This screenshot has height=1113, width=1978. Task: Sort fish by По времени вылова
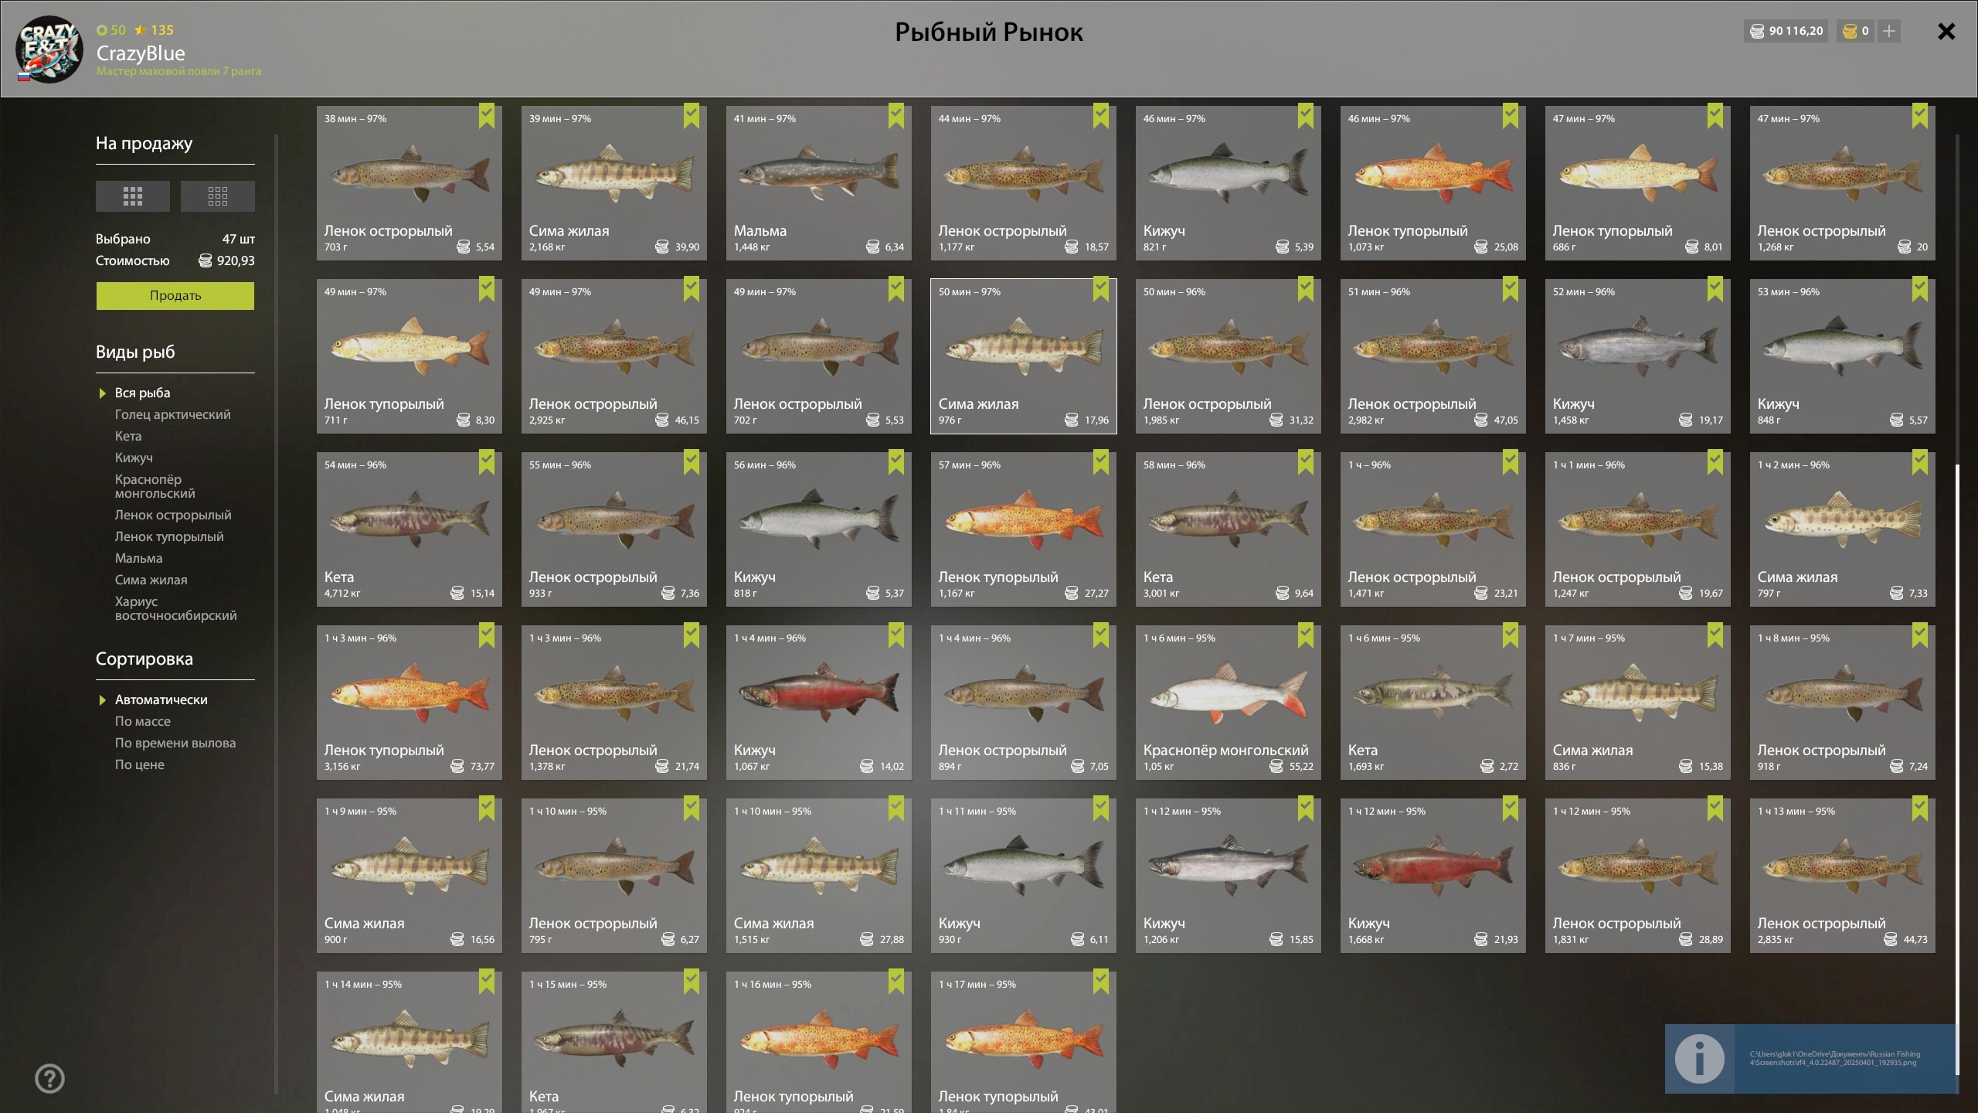[175, 743]
